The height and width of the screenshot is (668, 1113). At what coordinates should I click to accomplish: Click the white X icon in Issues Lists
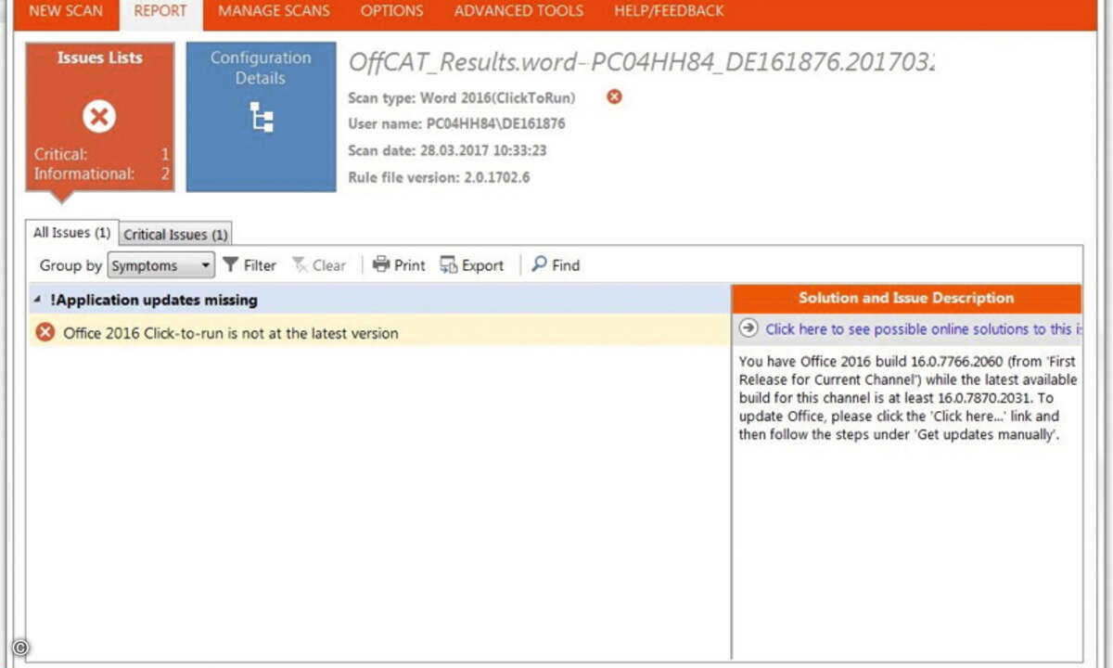[x=98, y=117]
